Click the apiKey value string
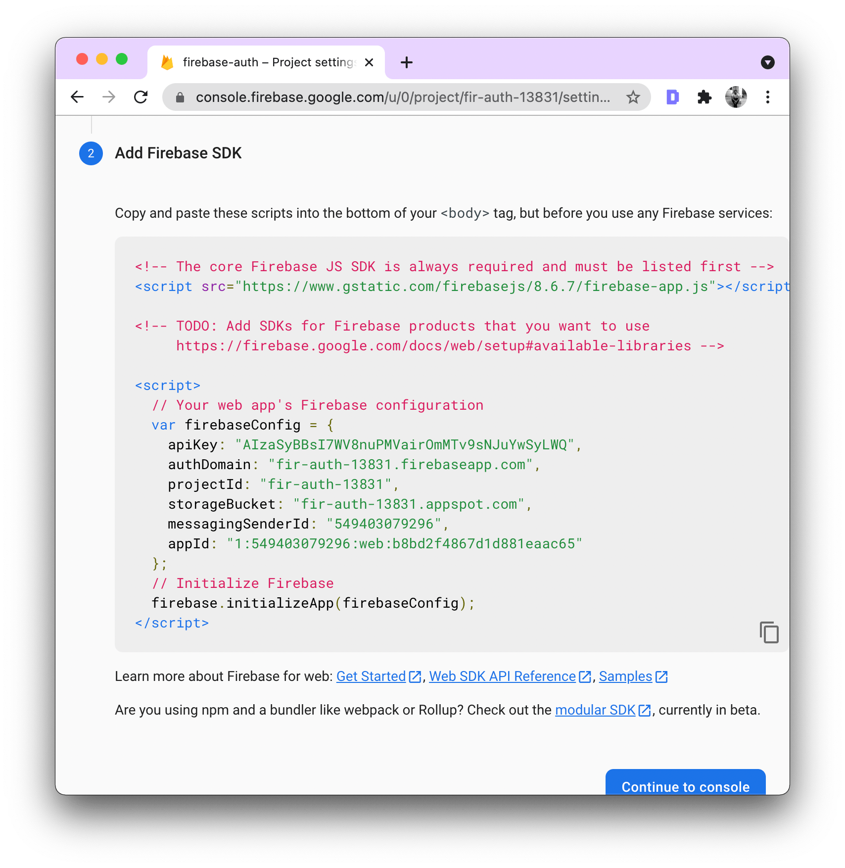 405,445
